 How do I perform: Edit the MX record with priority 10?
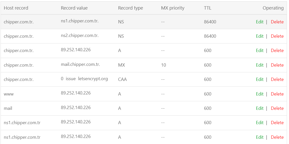(x=260, y=65)
